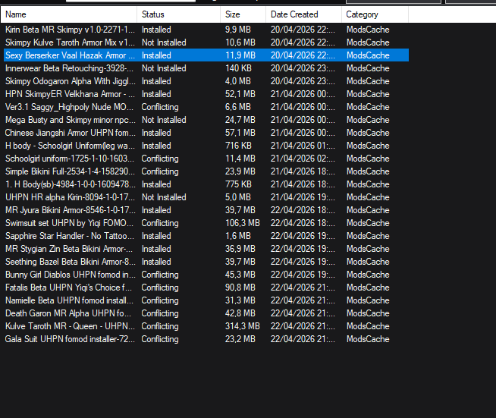Click the Conflicting status of Gala Suit row
This screenshot has height=418, width=496.
click(x=160, y=339)
